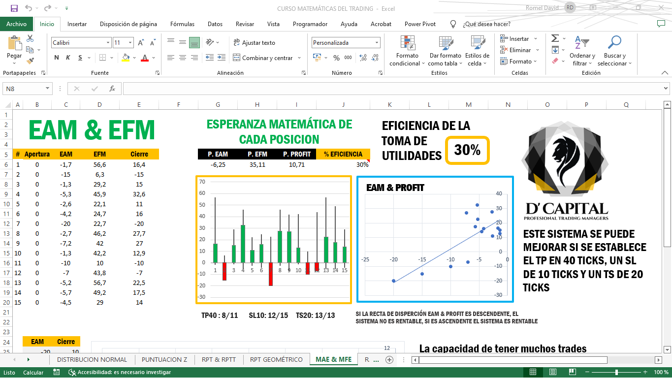Align text to the left
The height and width of the screenshot is (378, 672).
(x=171, y=58)
